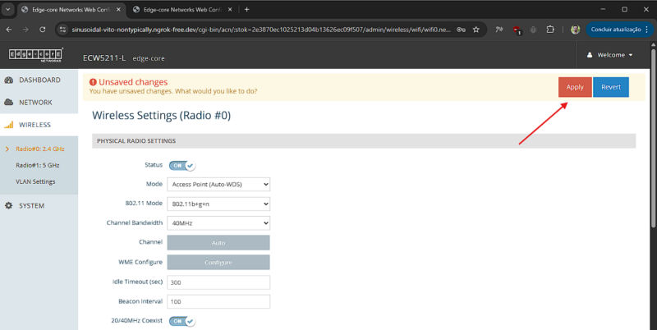Open the SYSTEM menu item
The height and width of the screenshot is (330, 657).
click(39, 205)
